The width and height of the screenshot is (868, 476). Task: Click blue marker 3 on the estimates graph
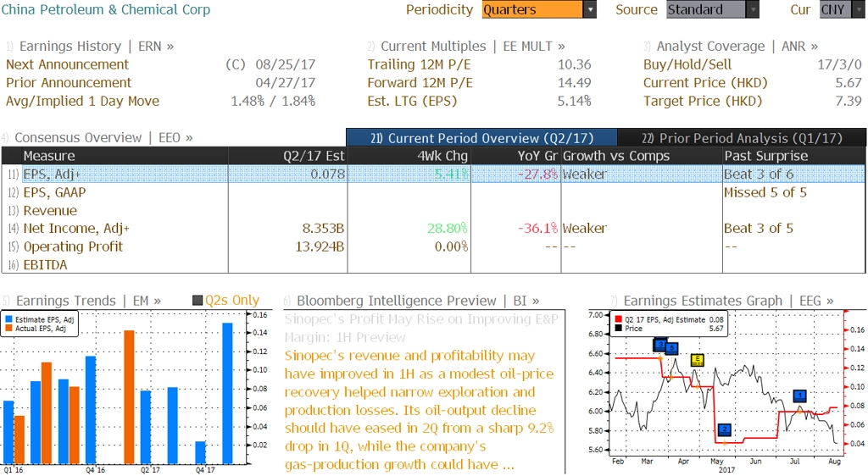pos(659,345)
